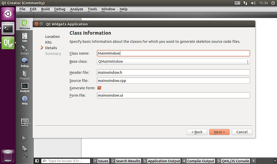Select the Kits wizard step
This screenshot has width=277, height=164.
(48, 42)
